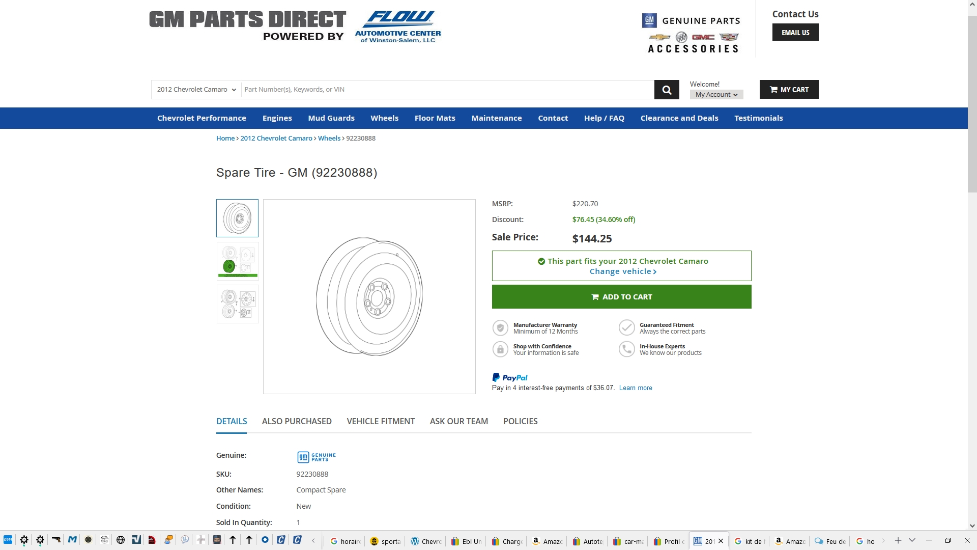Switch to the Also Purchased tab

[x=297, y=421]
